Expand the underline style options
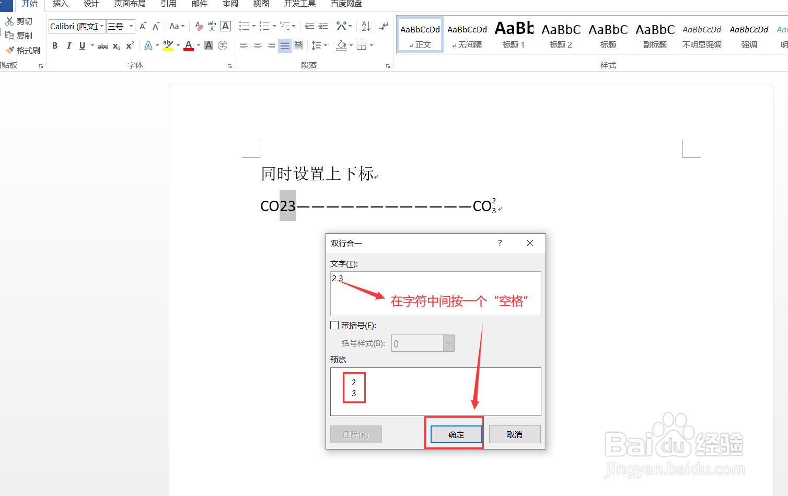Screen dimensions: 788x496 click(x=92, y=45)
